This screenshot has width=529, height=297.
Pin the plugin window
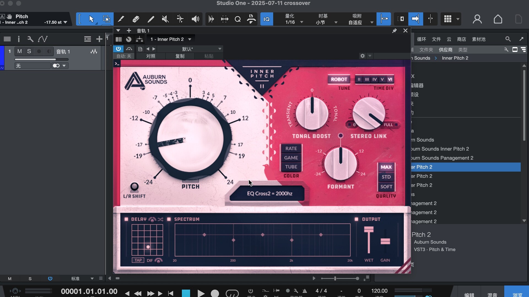[395, 31]
